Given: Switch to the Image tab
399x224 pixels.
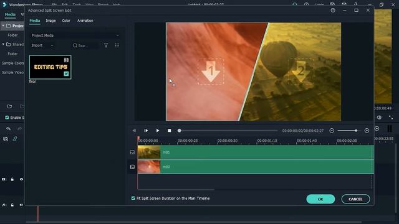Looking at the screenshot, I should coord(50,21).
